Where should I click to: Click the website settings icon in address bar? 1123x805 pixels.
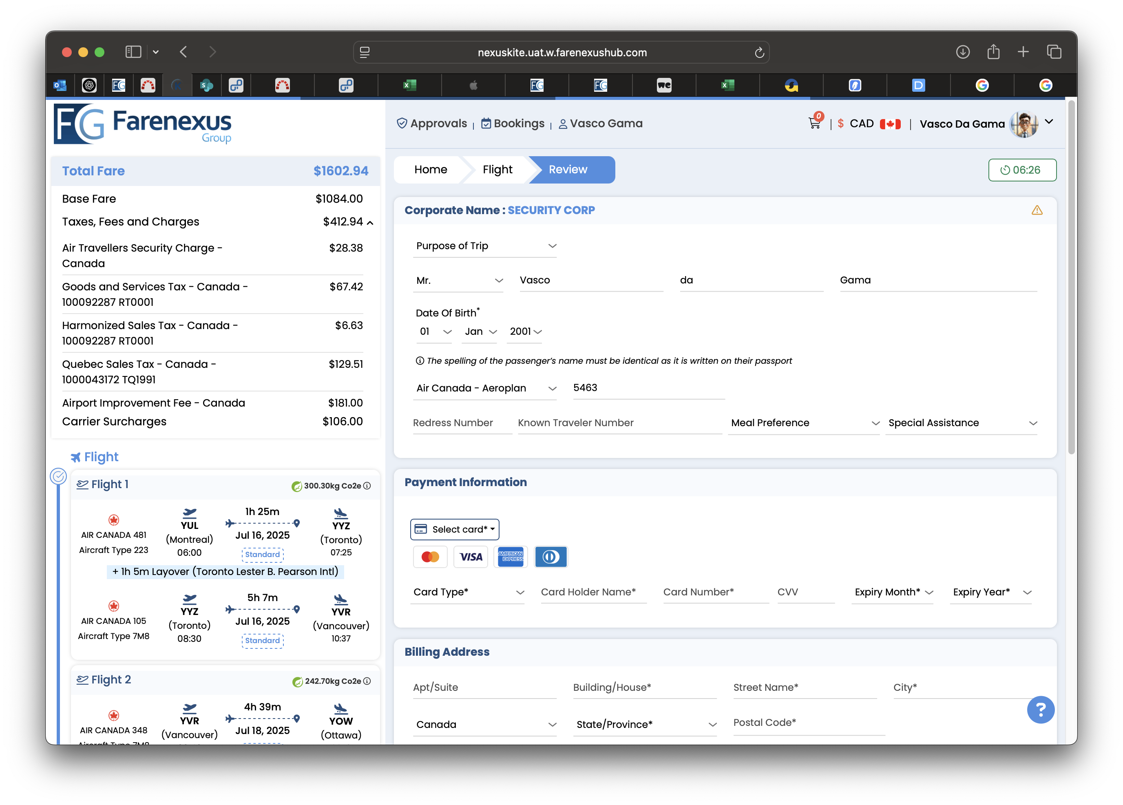[365, 53]
